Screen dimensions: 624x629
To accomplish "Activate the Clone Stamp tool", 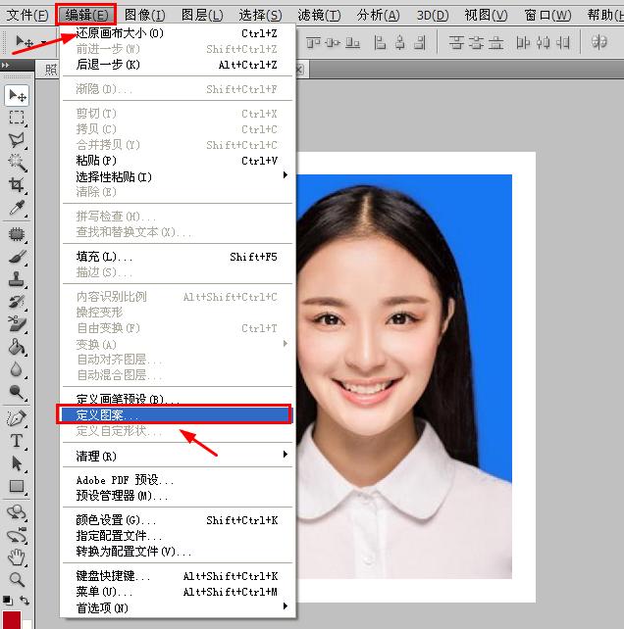I will [17, 279].
